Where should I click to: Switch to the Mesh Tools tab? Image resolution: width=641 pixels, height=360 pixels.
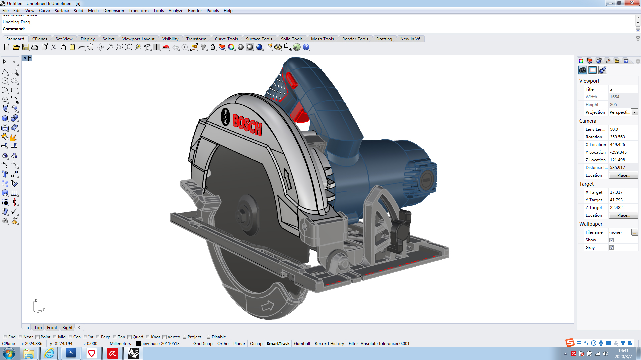click(322, 39)
